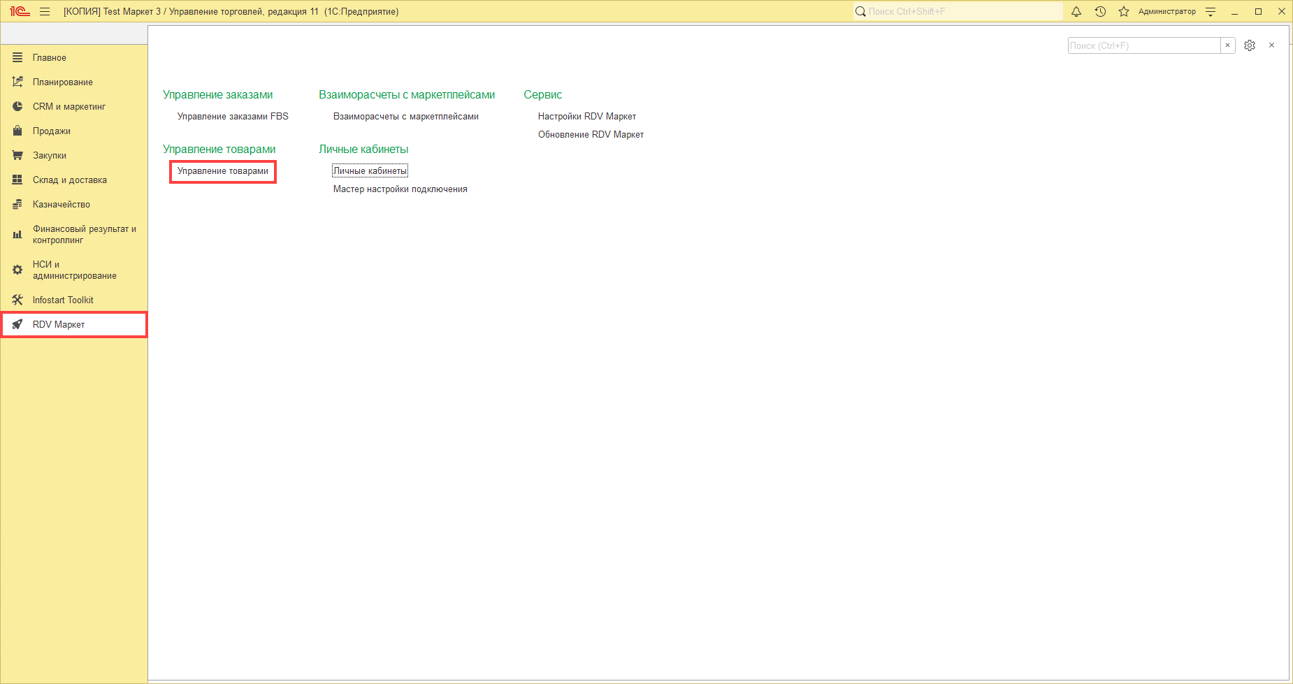This screenshot has width=1293, height=684.
Task: Open the Казначейство section
Action: pyautogui.click(x=74, y=204)
